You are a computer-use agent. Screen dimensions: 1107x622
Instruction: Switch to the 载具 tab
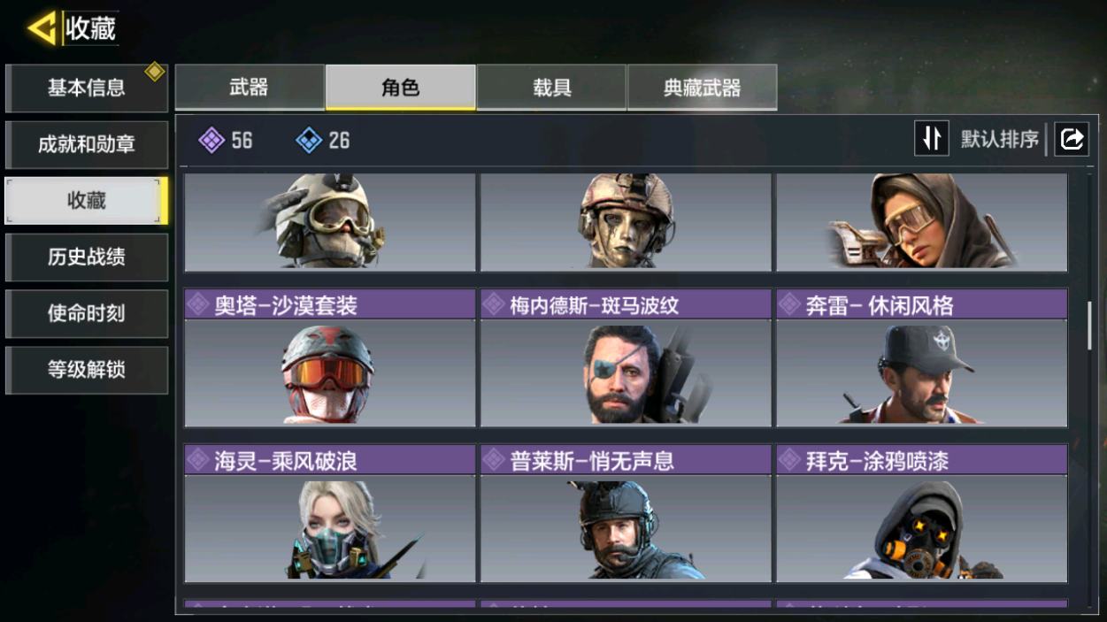pos(551,88)
